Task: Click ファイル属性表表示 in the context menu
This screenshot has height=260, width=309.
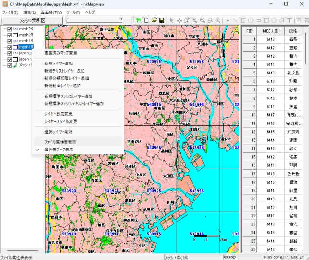Action: (x=60, y=142)
